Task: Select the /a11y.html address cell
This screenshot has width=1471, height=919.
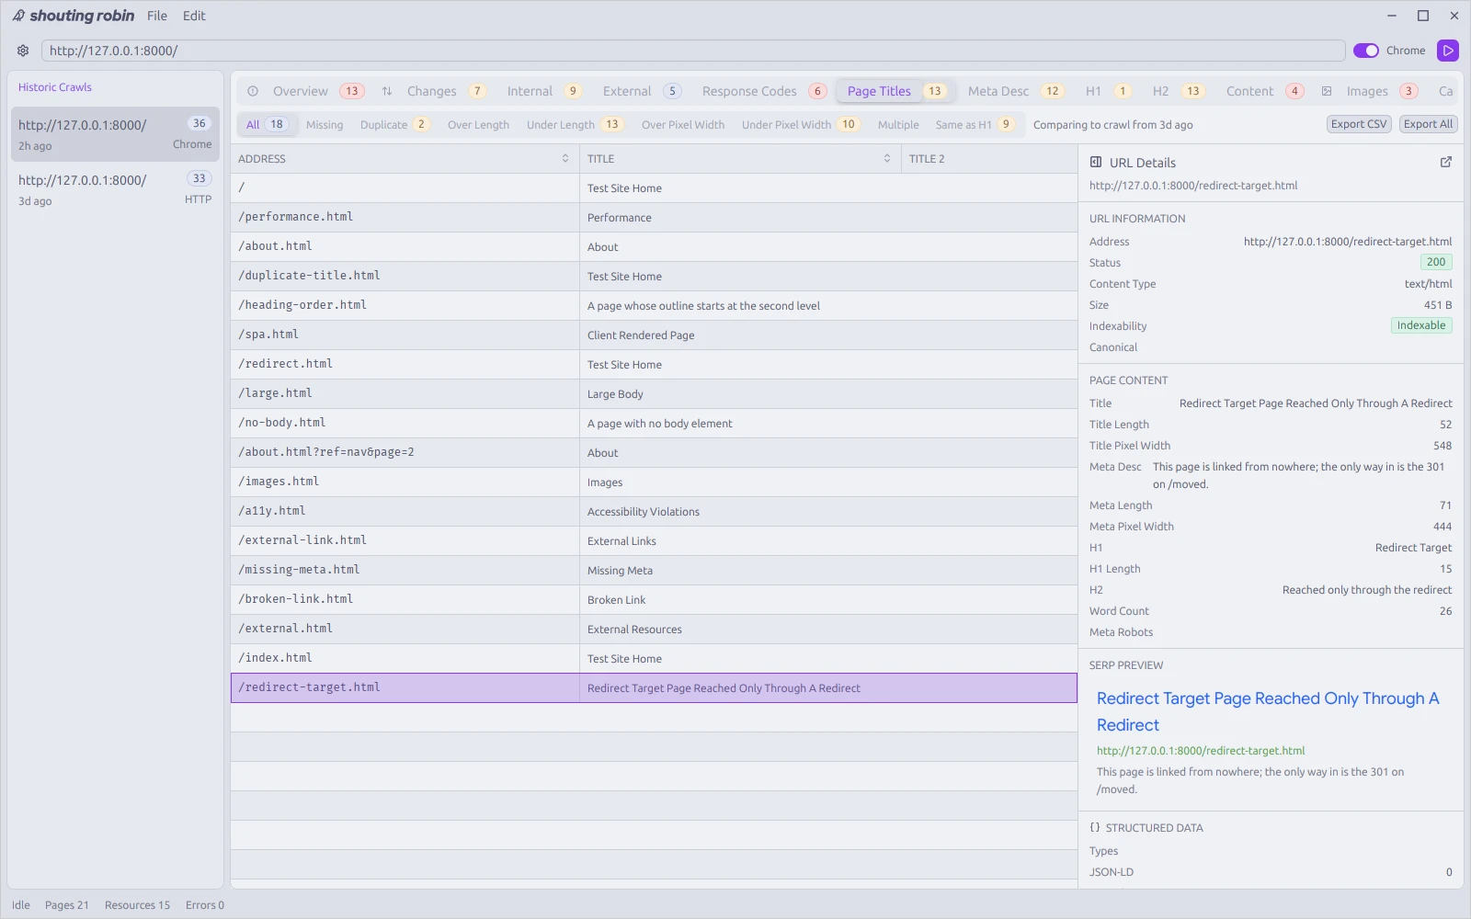Action: tap(405, 511)
